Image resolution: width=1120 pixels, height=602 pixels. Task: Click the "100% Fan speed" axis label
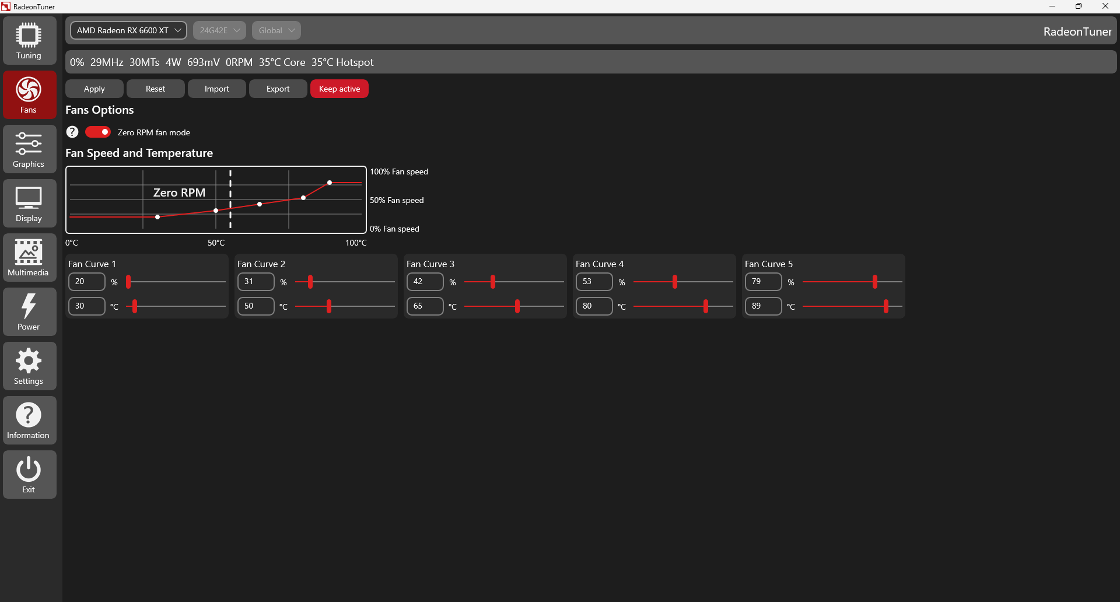(x=399, y=171)
